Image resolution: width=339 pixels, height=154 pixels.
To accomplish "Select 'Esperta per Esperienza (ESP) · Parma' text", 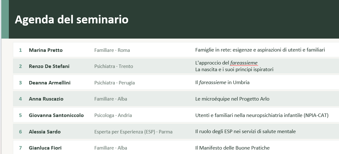I will 133,132.
